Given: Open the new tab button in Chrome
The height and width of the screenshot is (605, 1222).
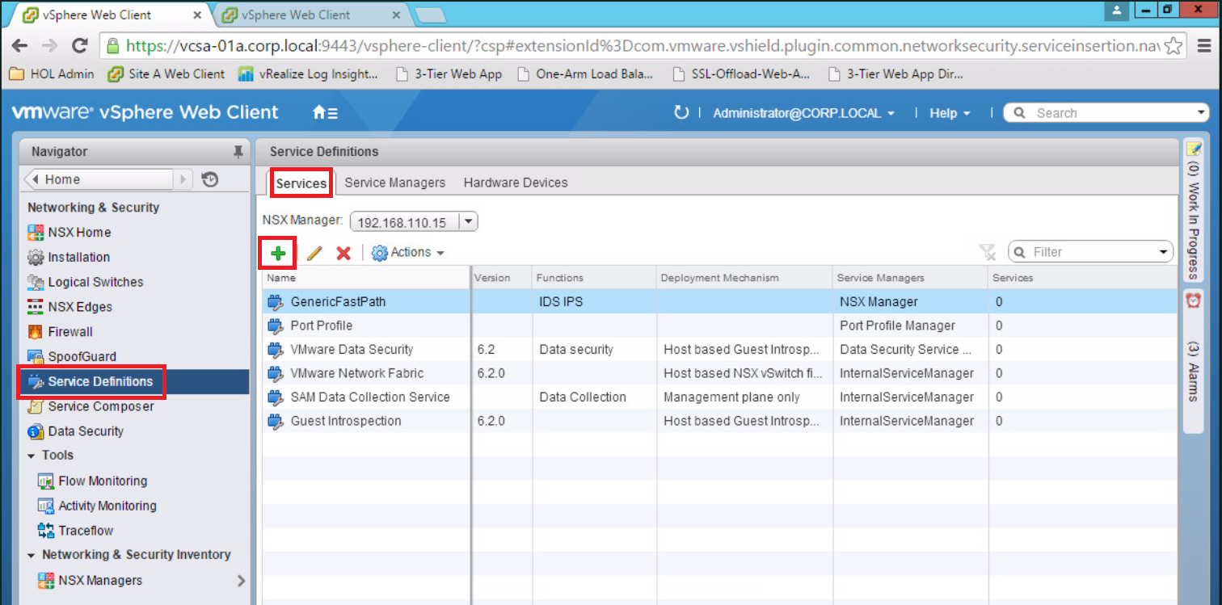Looking at the screenshot, I should click(x=429, y=15).
